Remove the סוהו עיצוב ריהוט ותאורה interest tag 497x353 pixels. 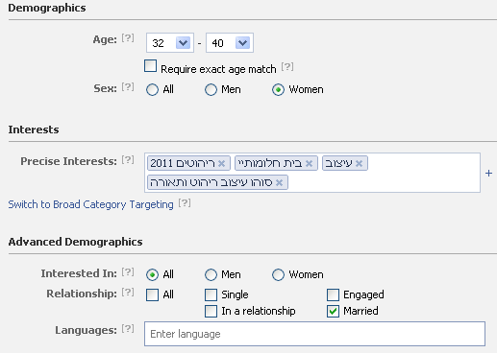[279, 182]
